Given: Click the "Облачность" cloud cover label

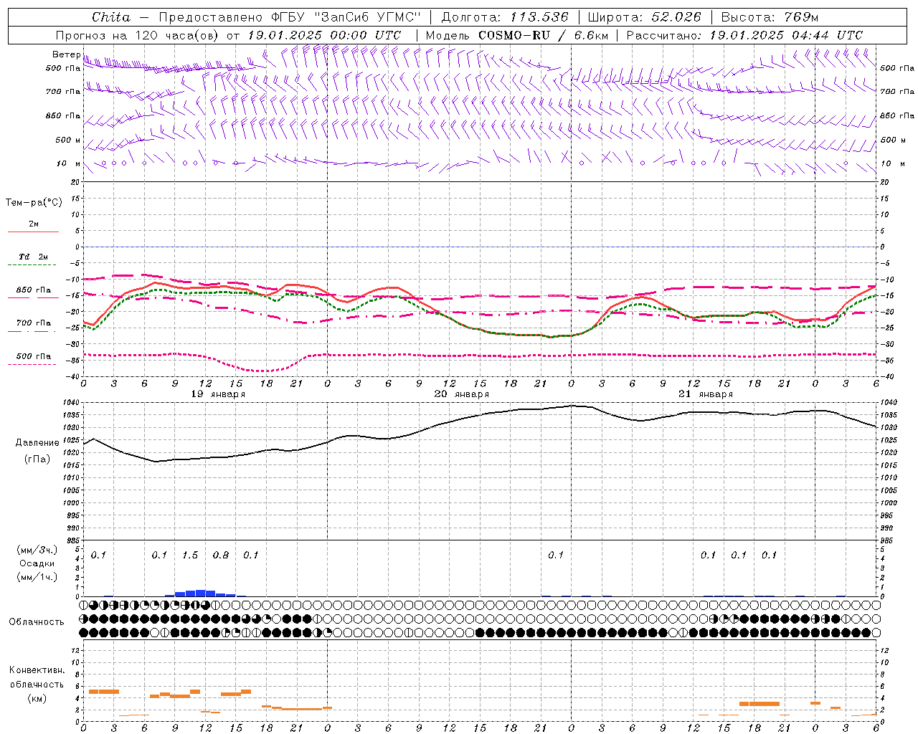Looking at the screenshot, I should point(37,622).
